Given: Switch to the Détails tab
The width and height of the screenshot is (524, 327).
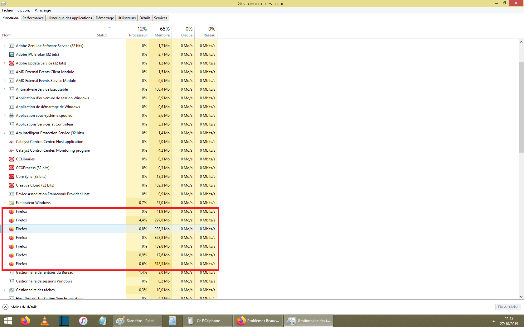Looking at the screenshot, I should (145, 18).
